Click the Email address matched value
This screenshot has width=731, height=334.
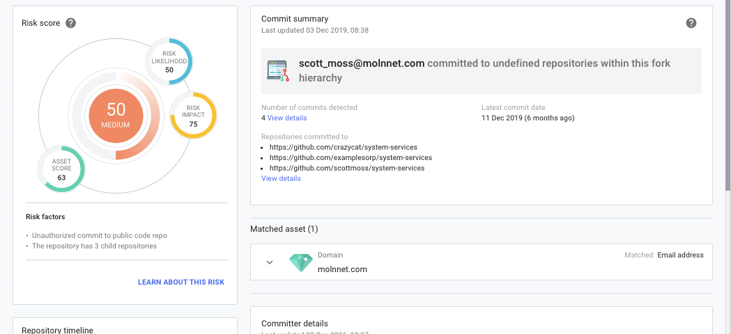(x=680, y=255)
